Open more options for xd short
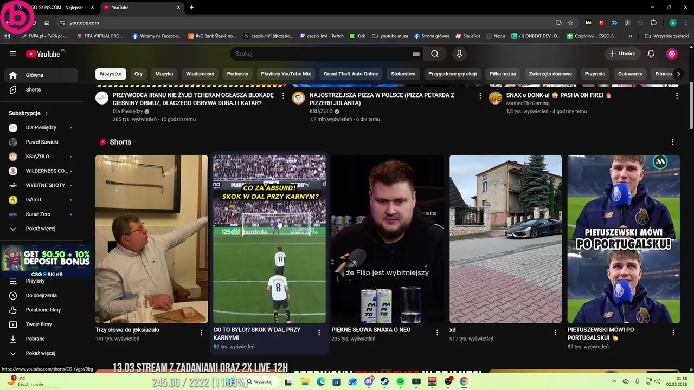The height and width of the screenshot is (390, 694). tap(555, 333)
